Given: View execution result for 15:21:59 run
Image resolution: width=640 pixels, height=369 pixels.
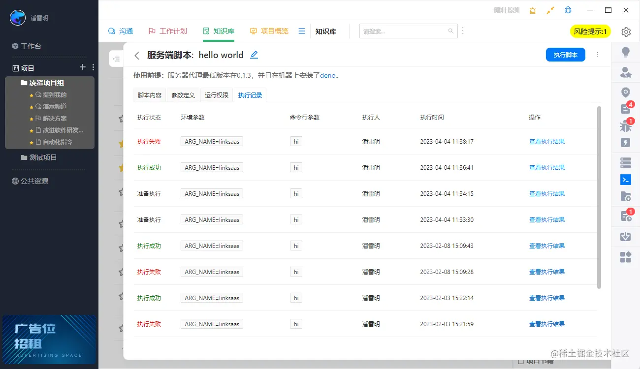Looking at the screenshot, I should [547, 324].
